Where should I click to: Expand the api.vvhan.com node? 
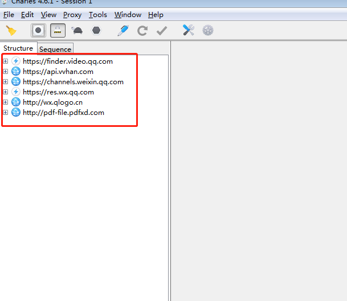pos(6,71)
